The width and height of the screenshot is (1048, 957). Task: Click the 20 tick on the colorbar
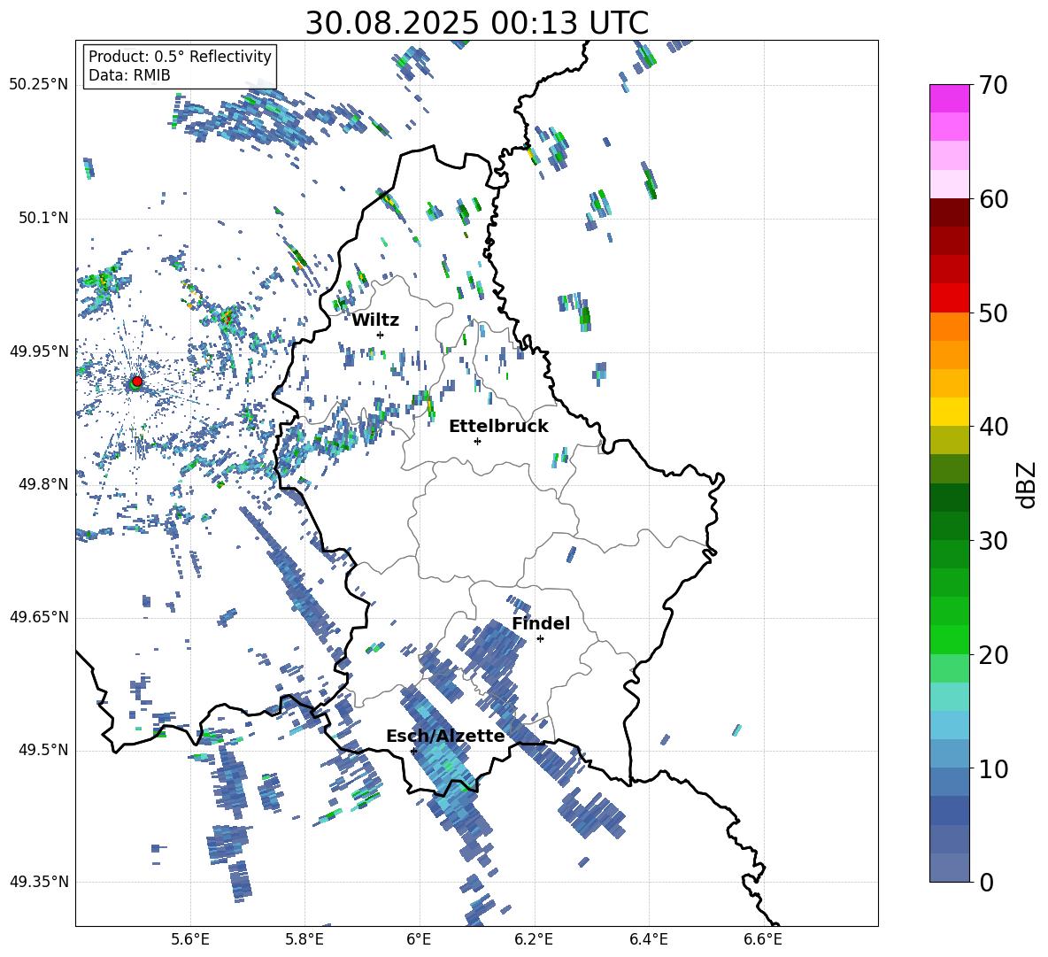[x=993, y=655]
